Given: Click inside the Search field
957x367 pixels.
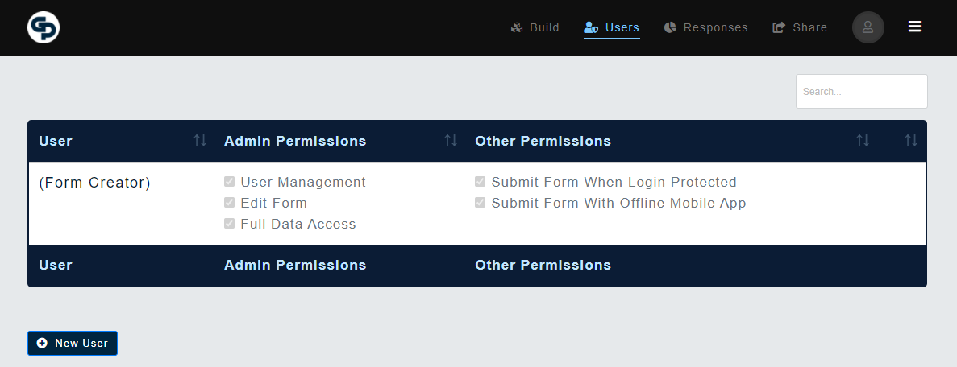Looking at the screenshot, I should [861, 92].
